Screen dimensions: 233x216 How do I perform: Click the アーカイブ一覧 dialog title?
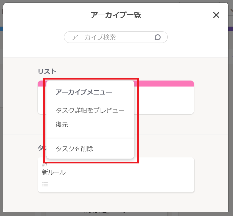(116, 15)
